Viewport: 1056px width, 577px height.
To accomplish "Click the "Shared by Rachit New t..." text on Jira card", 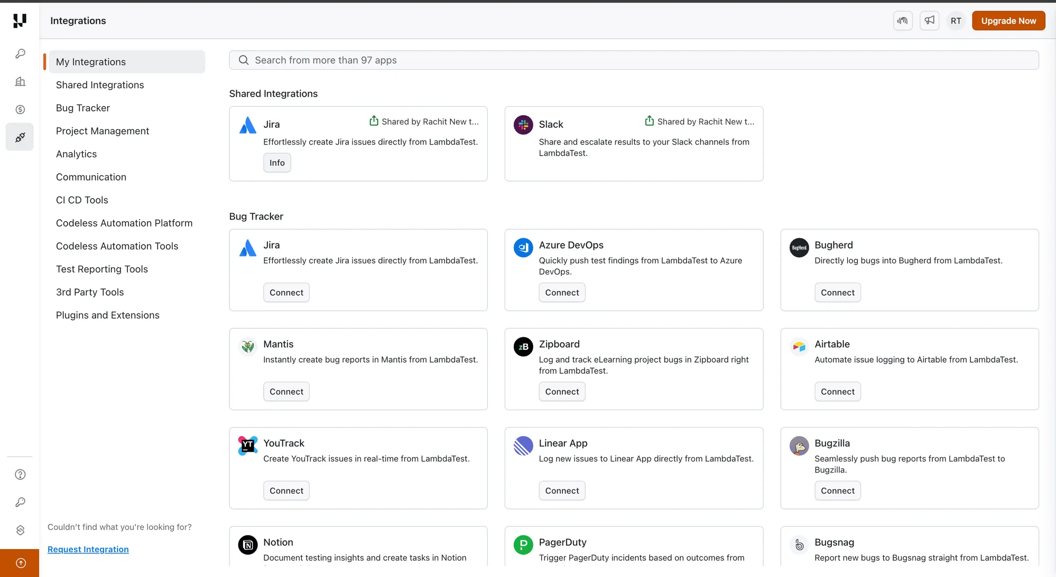I will [430, 121].
